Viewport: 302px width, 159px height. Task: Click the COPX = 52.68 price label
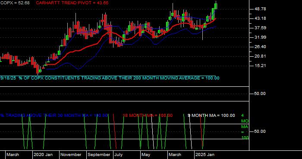[x=15, y=3]
